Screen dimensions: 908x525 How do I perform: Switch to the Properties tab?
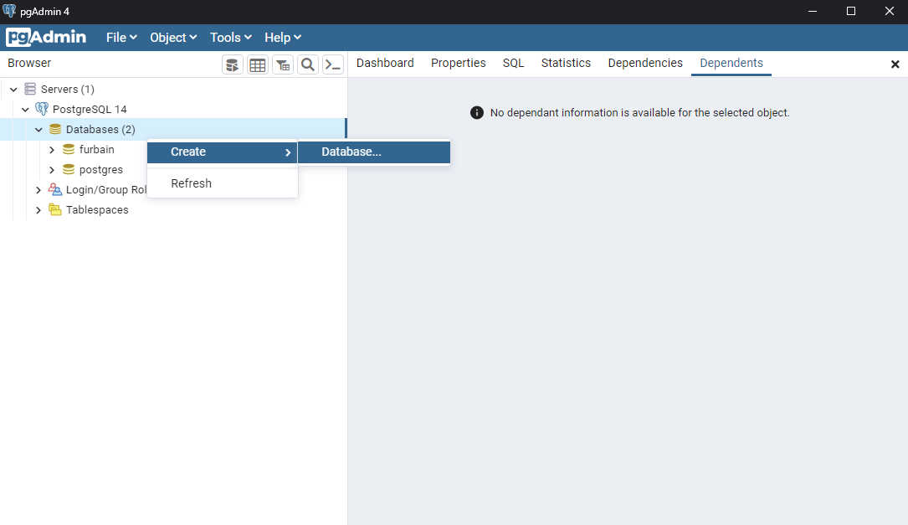click(x=458, y=63)
